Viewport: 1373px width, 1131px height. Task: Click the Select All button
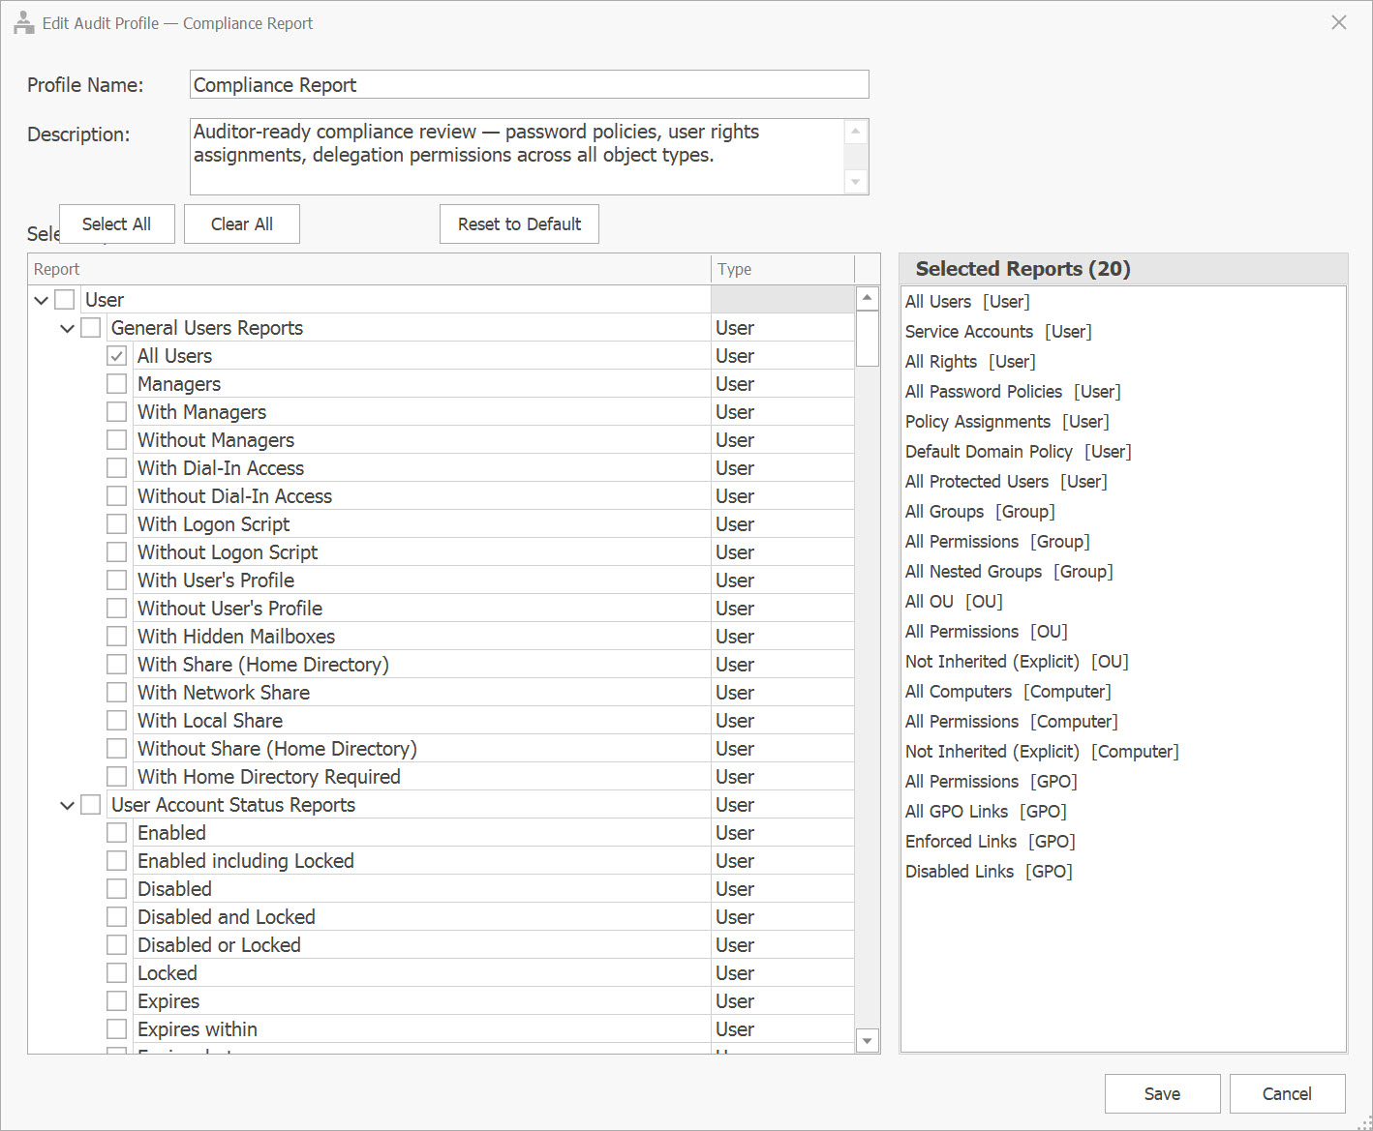tap(116, 223)
